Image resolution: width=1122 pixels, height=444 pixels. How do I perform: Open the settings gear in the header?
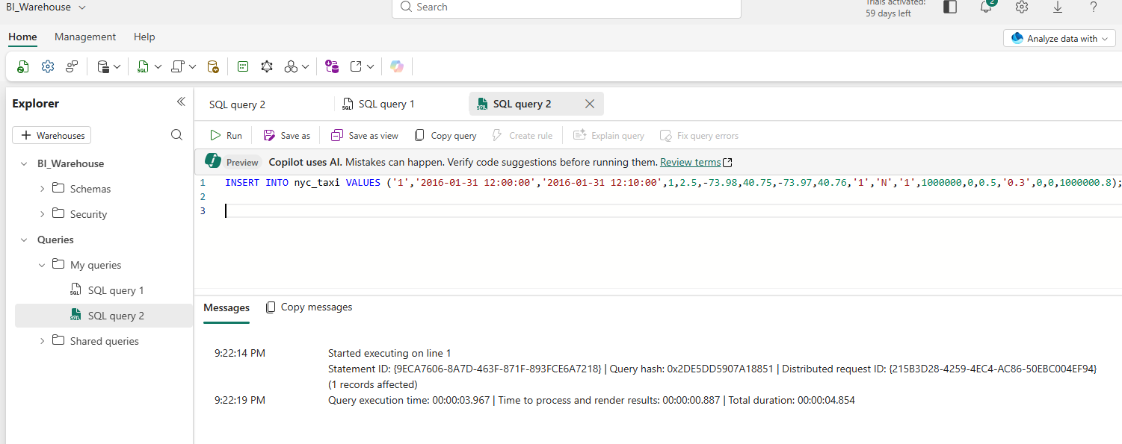1022,7
